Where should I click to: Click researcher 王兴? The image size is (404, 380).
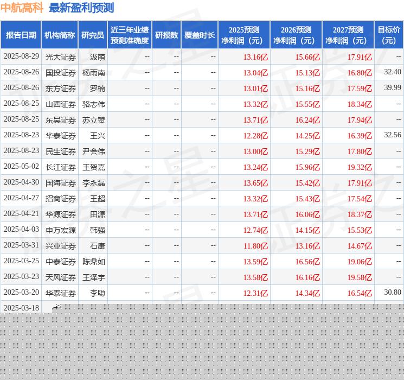click(98, 136)
